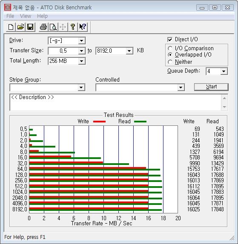This screenshot has height=244, width=238.
Task: Open the File menu
Action: [10, 16]
